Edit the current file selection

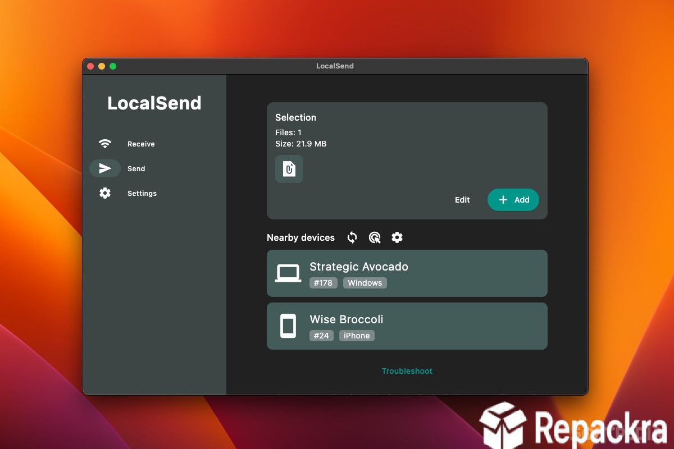[x=462, y=200]
